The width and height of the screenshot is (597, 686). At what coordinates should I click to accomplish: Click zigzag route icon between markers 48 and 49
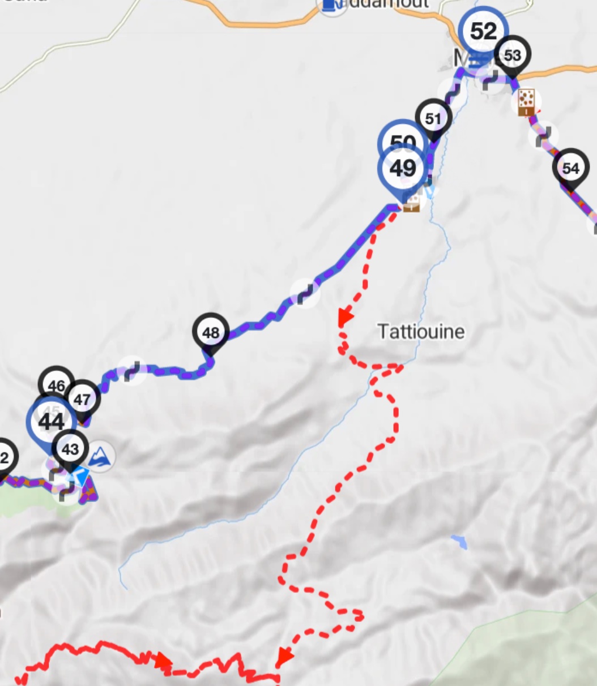click(x=305, y=293)
